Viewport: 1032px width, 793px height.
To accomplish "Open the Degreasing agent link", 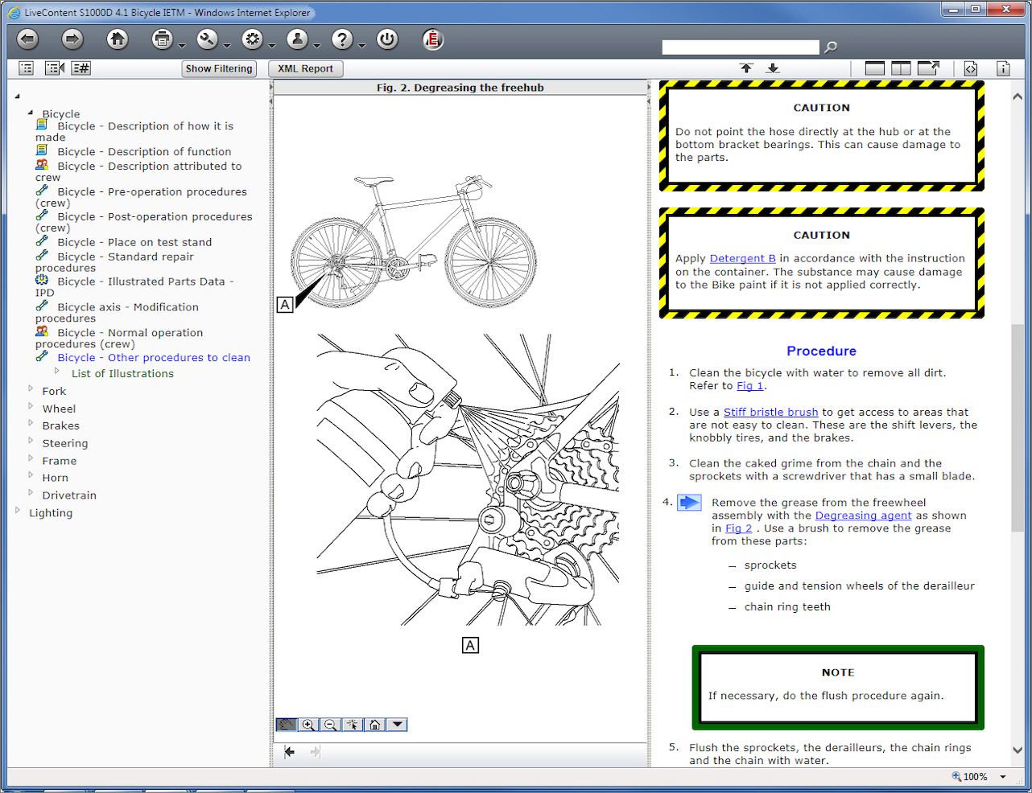I will 863,516.
